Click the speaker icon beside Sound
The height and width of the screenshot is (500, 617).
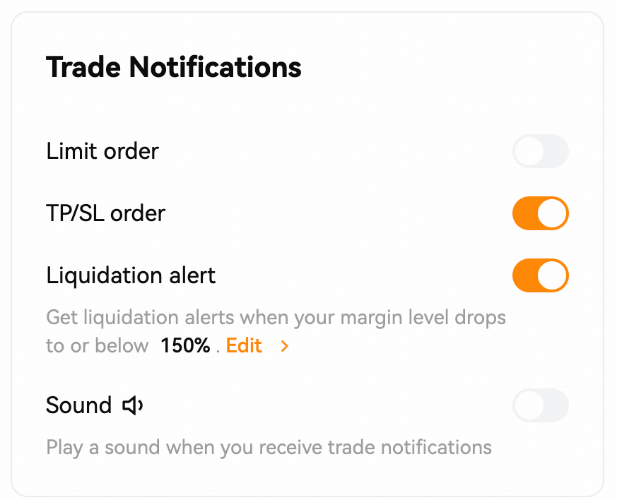pos(133,405)
